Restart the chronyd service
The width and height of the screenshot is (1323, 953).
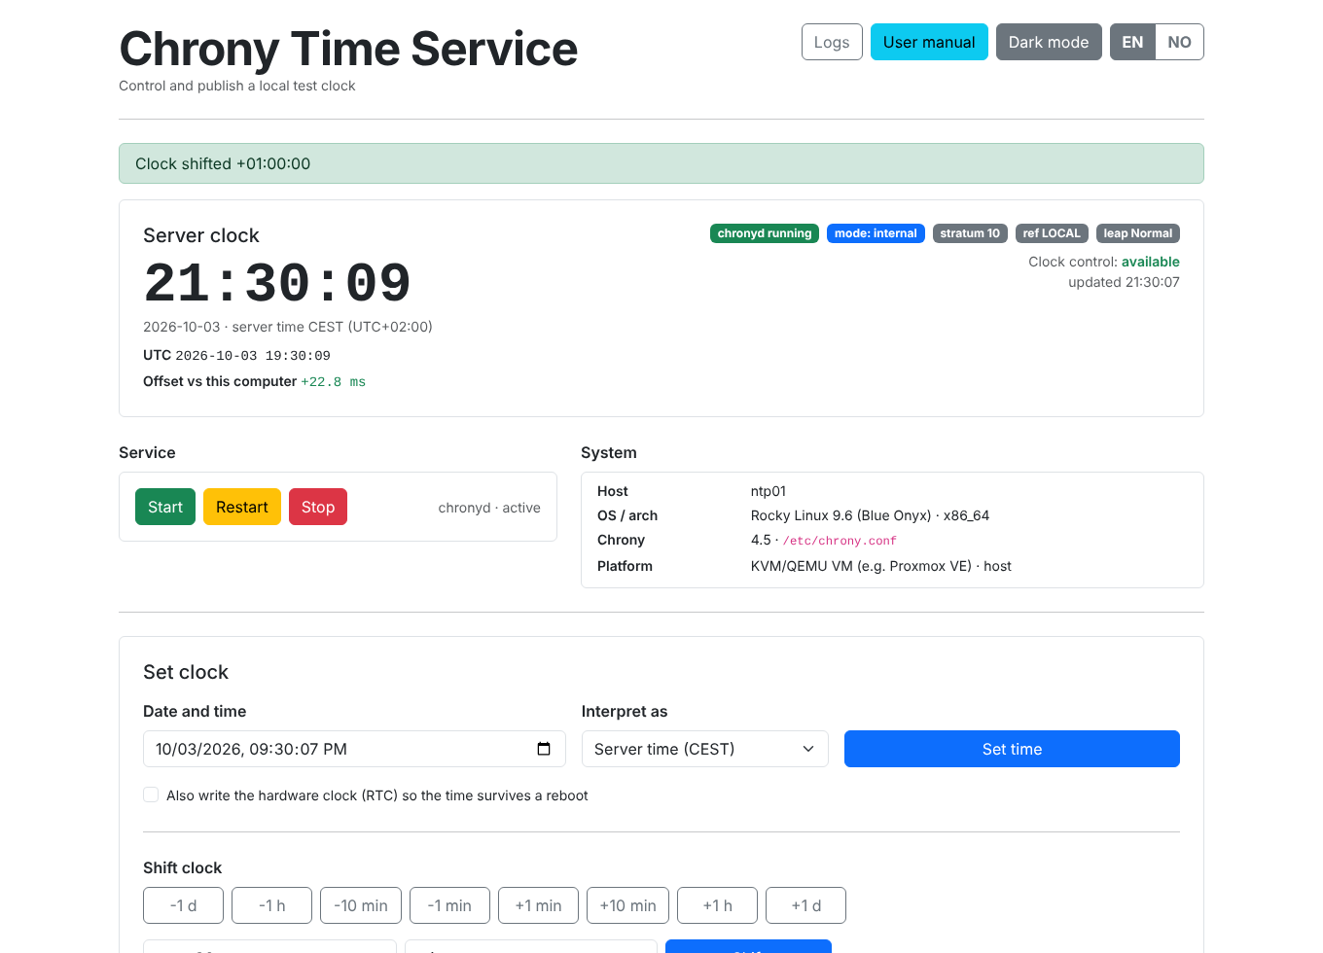coord(242,507)
